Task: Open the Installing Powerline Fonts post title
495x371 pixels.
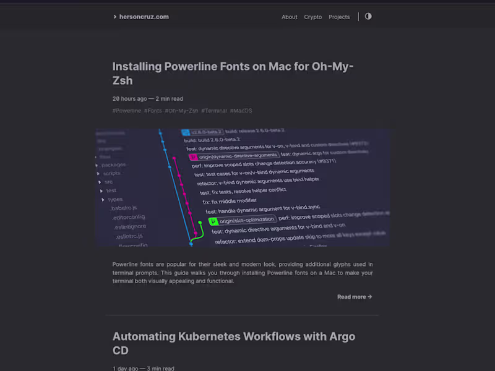Action: (233, 73)
